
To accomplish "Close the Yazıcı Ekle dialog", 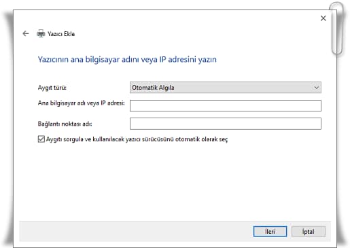I will click(323, 18).
